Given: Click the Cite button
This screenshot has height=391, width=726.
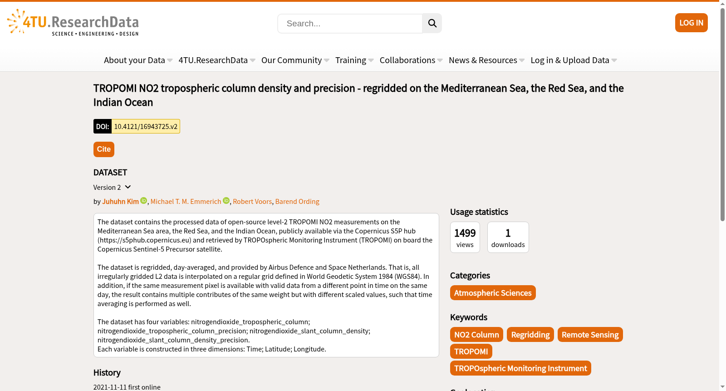Looking at the screenshot, I should [103, 149].
